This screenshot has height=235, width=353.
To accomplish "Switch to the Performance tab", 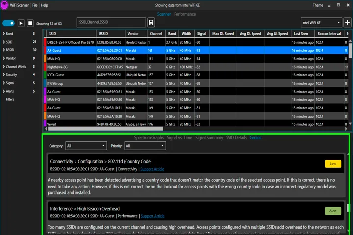I will pyautogui.click(x=185, y=14).
